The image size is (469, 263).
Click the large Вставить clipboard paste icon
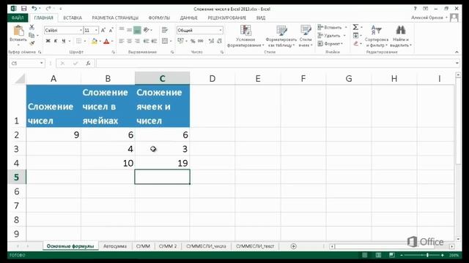click(x=18, y=31)
